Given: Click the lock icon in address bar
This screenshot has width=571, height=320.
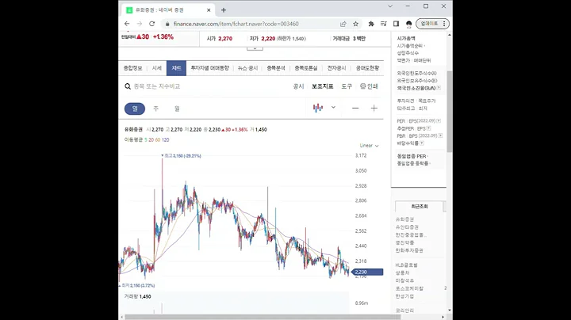Looking at the screenshot, I should [x=167, y=24].
